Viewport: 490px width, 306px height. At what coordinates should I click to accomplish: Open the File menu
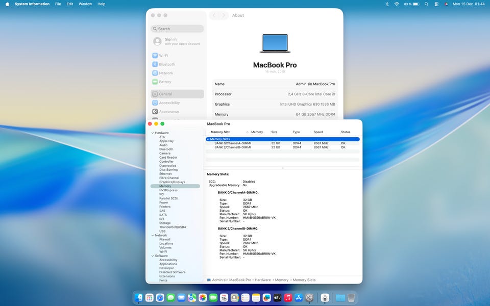click(58, 4)
